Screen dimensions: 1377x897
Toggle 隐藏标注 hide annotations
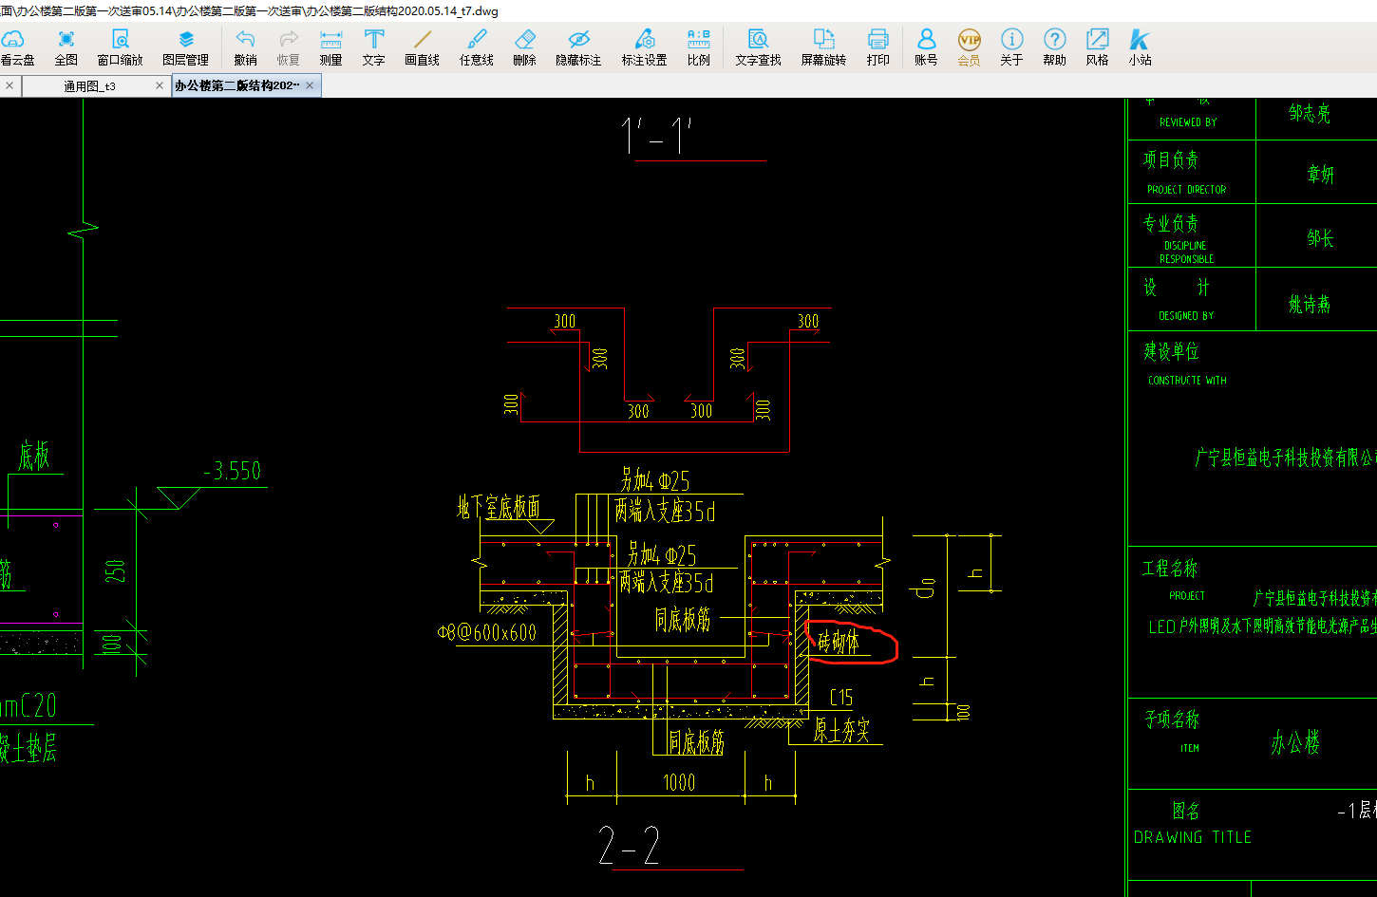click(x=578, y=47)
